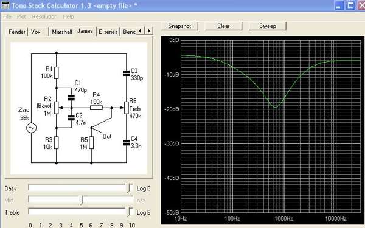Open the Plot menu
365x228 pixels.
point(21,17)
